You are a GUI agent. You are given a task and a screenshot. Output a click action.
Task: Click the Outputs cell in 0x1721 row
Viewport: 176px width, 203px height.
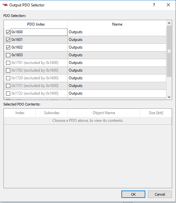[117, 86]
